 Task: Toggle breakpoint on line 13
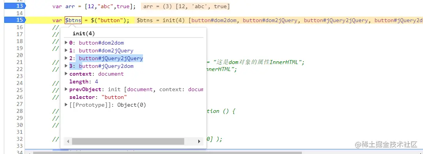click(15, 6)
